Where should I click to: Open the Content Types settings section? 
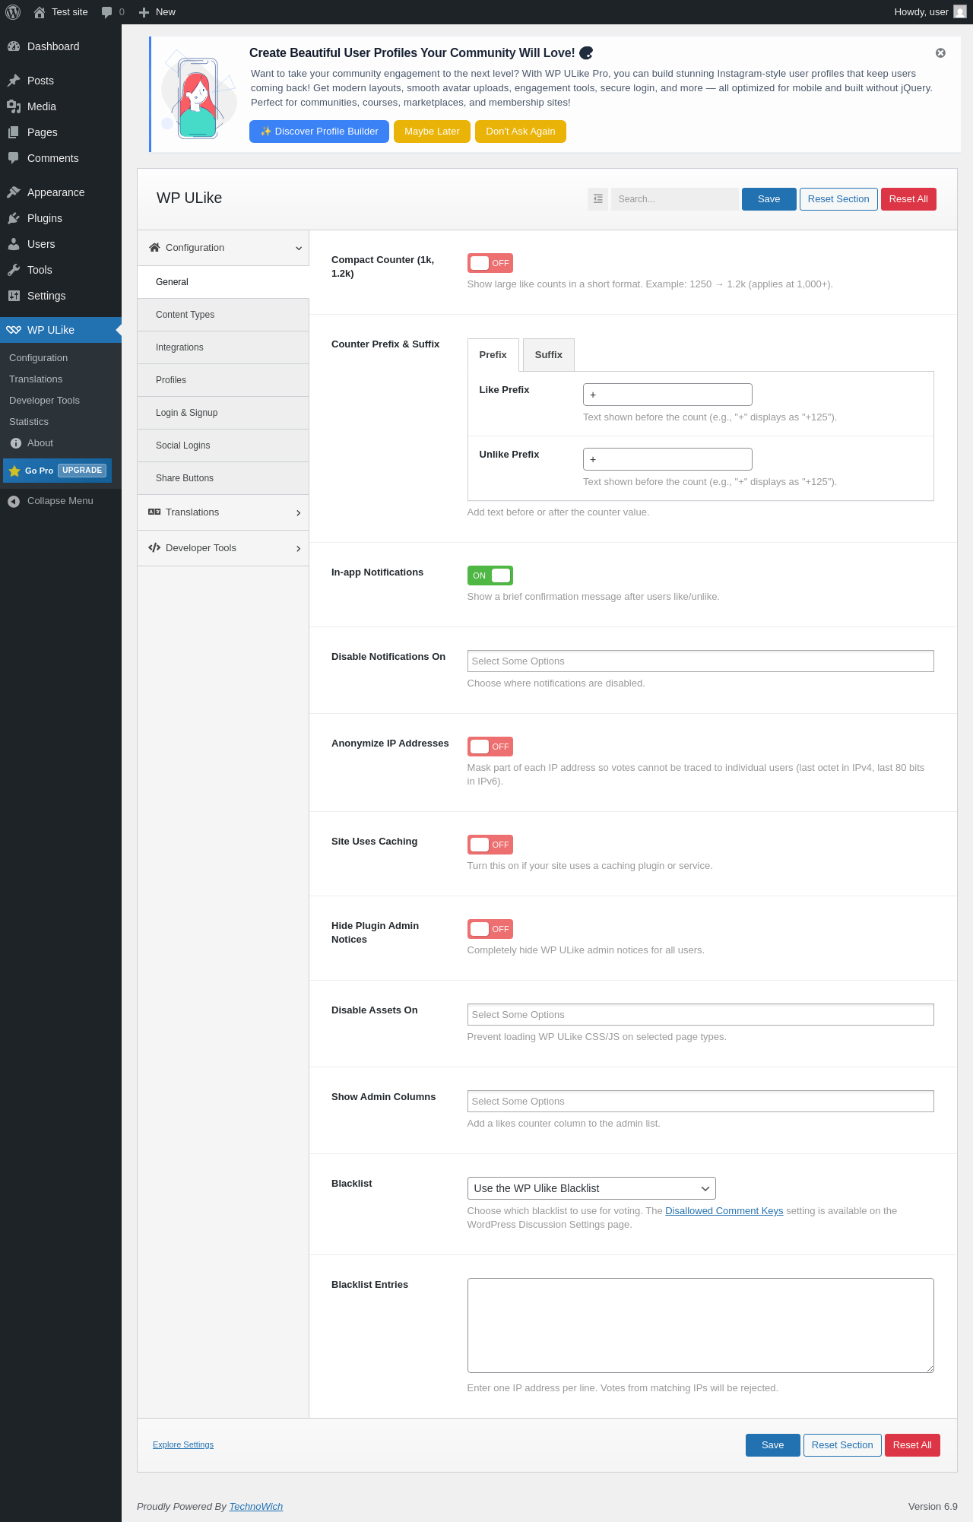[x=223, y=315]
